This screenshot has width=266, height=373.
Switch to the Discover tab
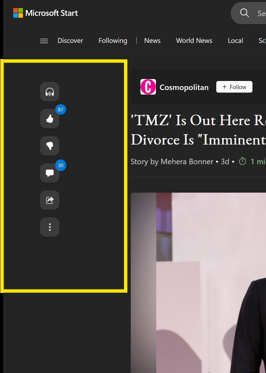click(70, 41)
